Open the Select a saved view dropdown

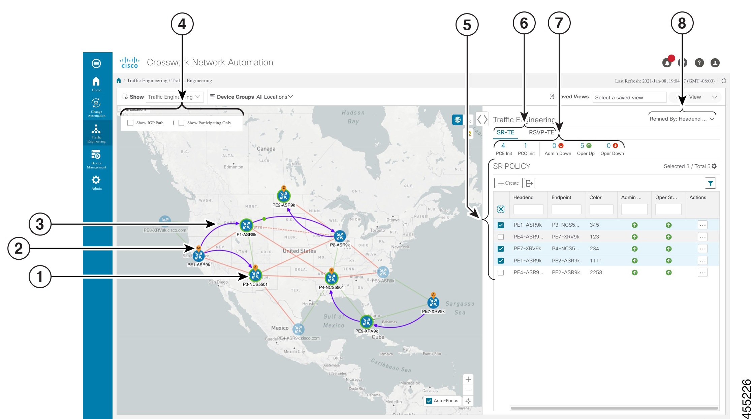point(629,97)
